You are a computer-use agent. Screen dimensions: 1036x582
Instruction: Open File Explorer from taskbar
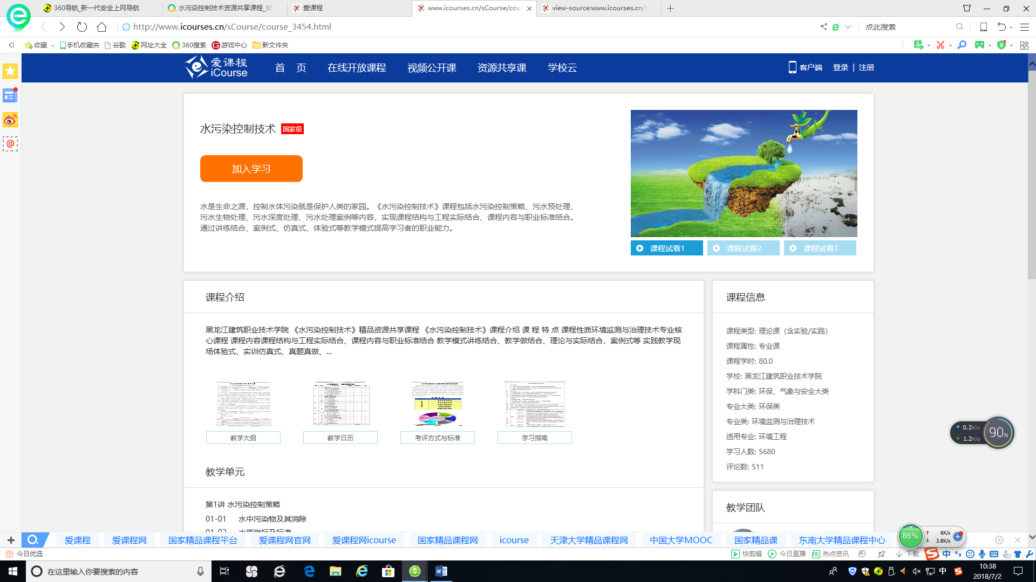(335, 571)
